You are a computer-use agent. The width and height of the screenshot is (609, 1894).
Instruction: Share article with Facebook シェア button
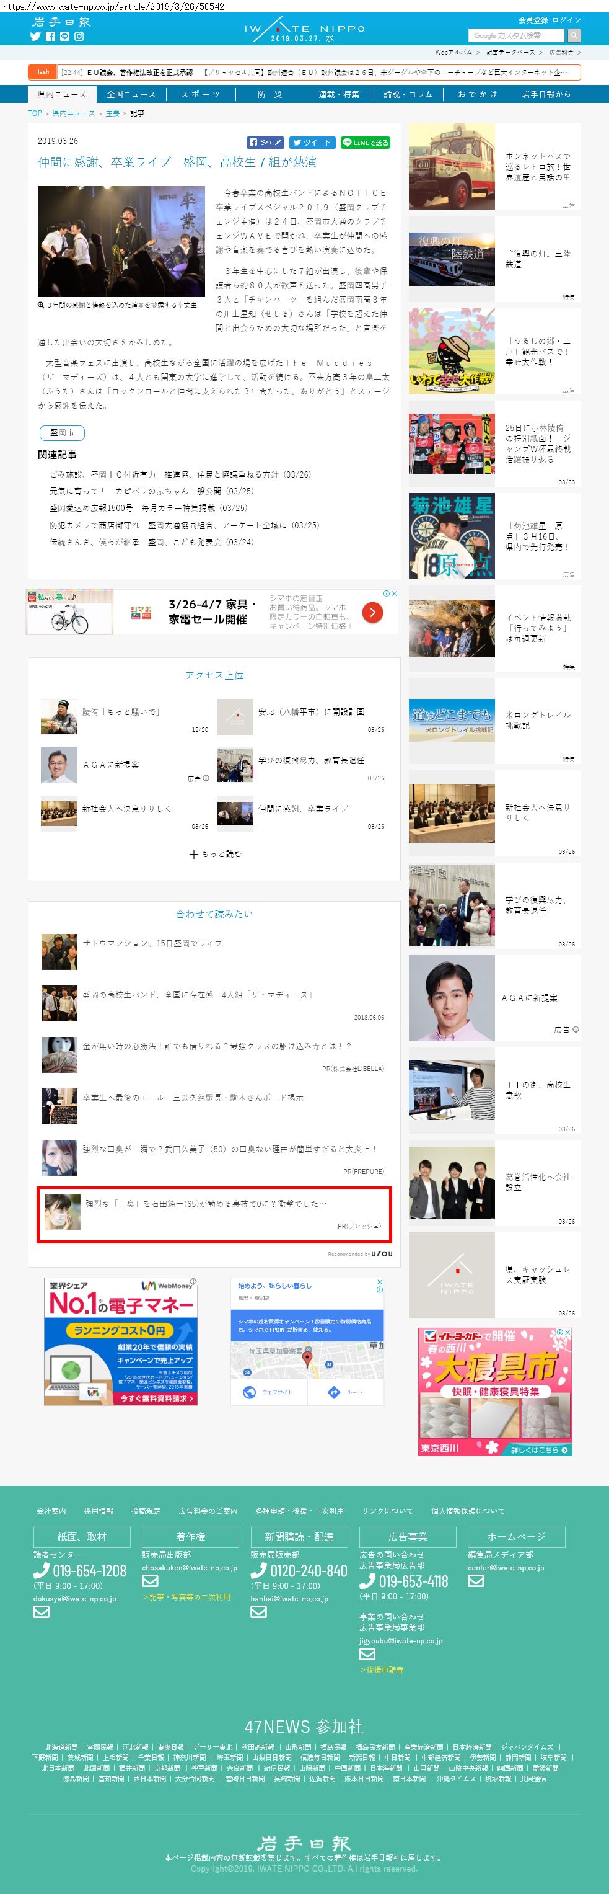pos(265,143)
